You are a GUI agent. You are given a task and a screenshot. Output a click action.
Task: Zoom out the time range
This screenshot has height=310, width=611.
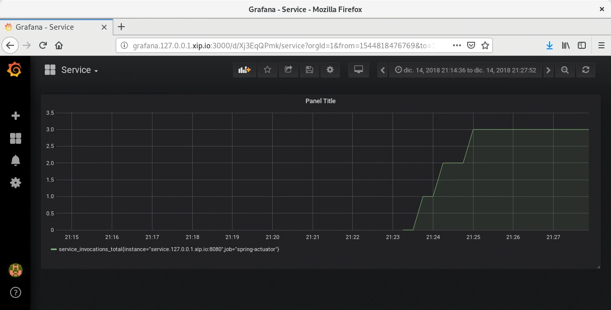tap(565, 70)
